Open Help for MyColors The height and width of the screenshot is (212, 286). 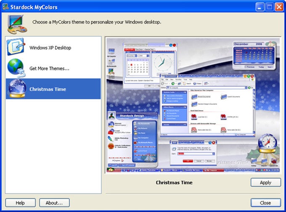click(21, 203)
